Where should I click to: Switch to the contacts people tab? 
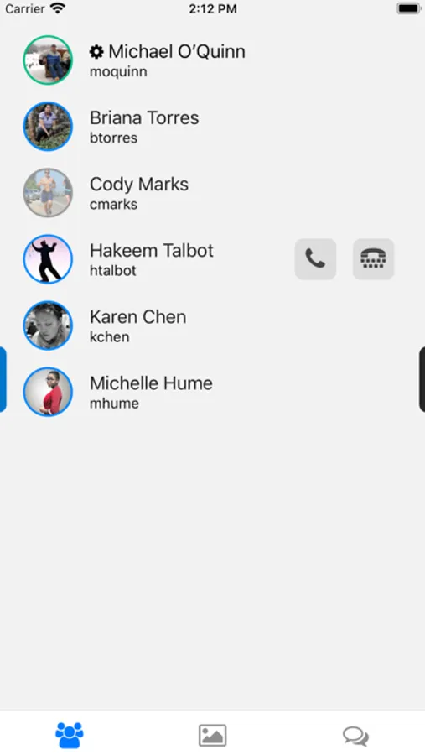pos(70,735)
